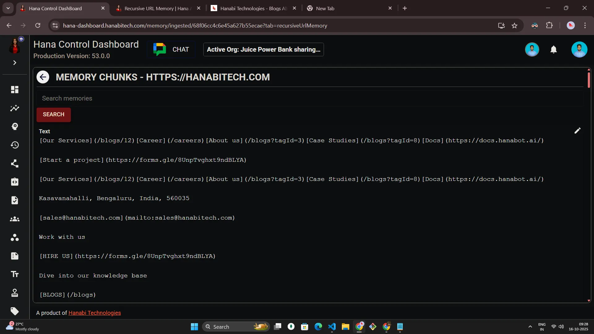Open the Active Org selector dropdown
594x334 pixels.
coord(263,49)
